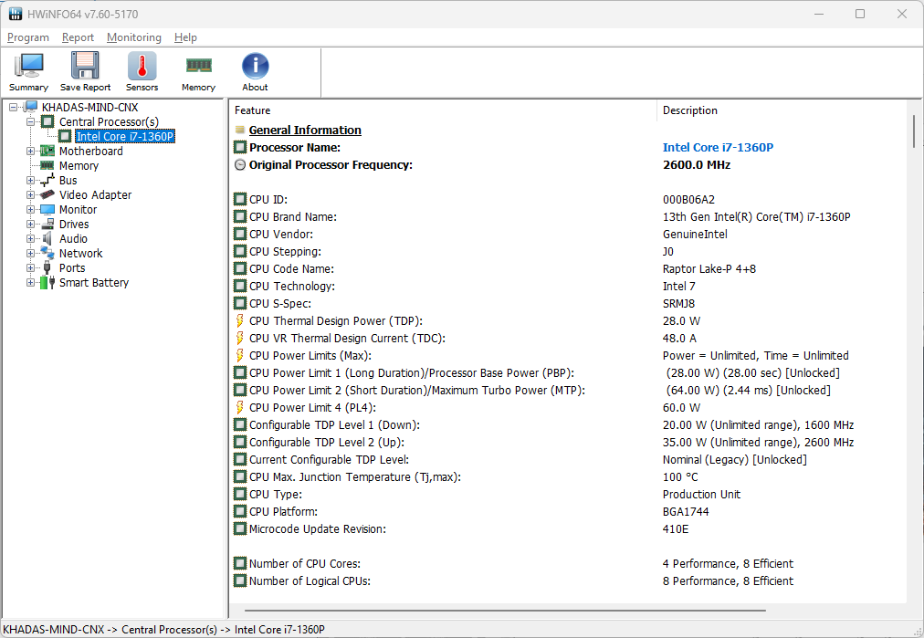This screenshot has width=924, height=638.
Task: Select the Smart Battery tree label
Action: pos(94,283)
